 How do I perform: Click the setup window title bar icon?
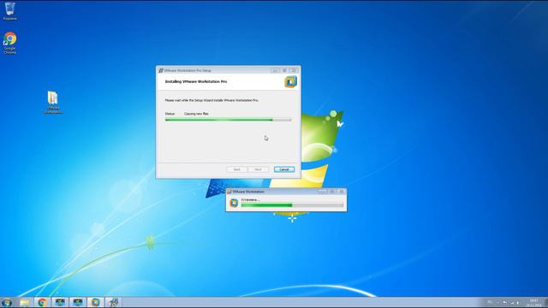click(161, 70)
